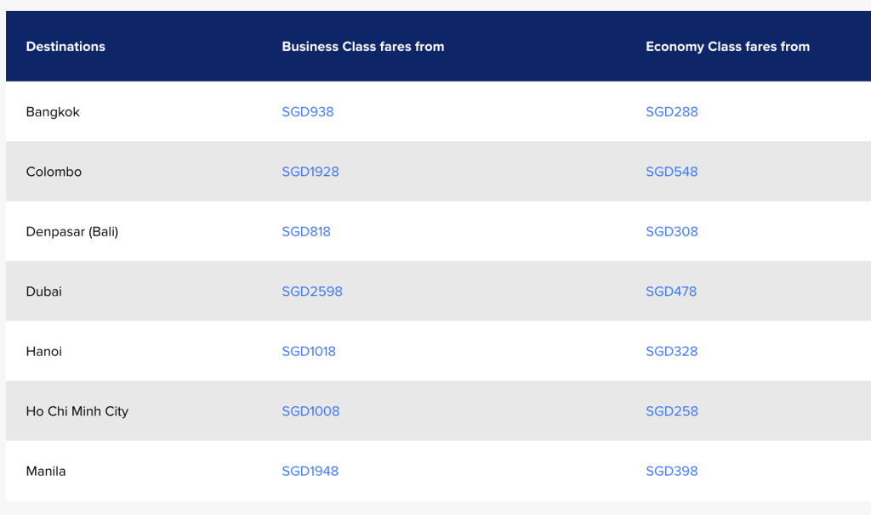Viewport: 871px width, 515px height.
Task: Open Dubai Economy fare SGD478
Action: point(671,291)
